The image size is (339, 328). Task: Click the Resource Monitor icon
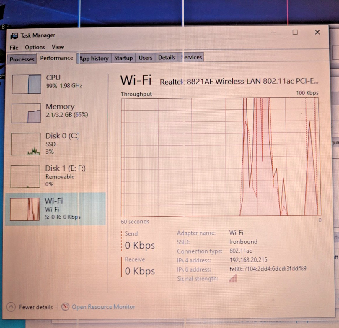[x=65, y=307]
